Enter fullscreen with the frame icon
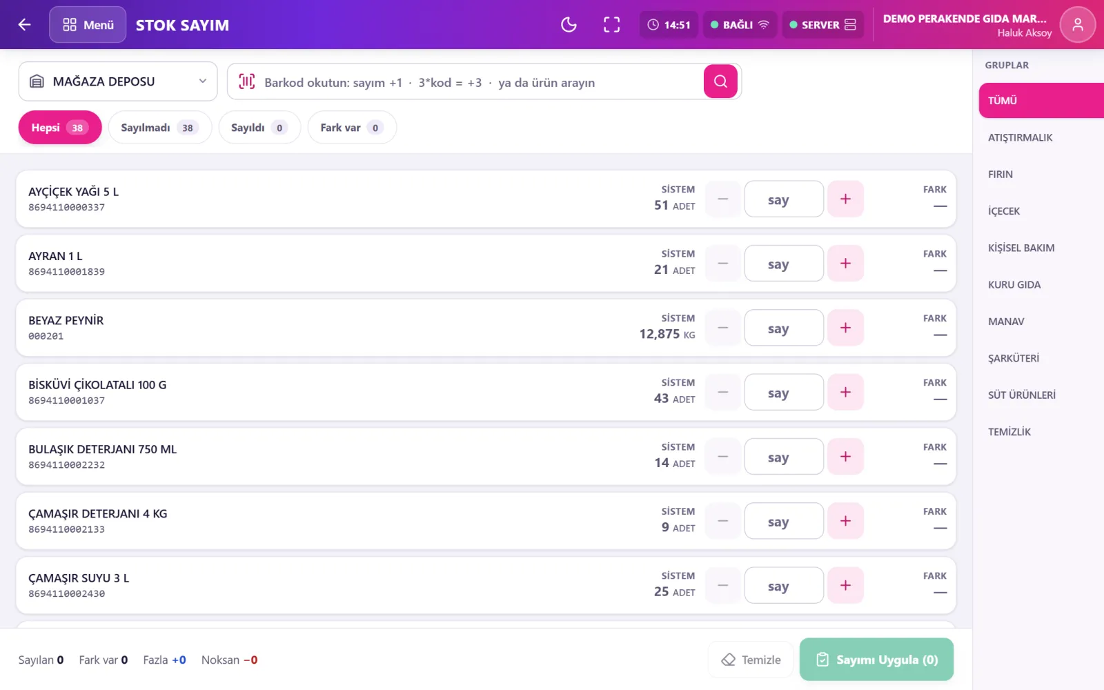Screen dimensions: 1104x690 pyautogui.click(x=611, y=25)
